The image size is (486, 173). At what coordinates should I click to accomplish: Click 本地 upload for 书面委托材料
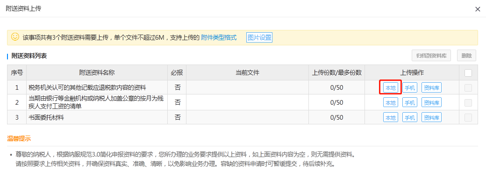coord(391,117)
